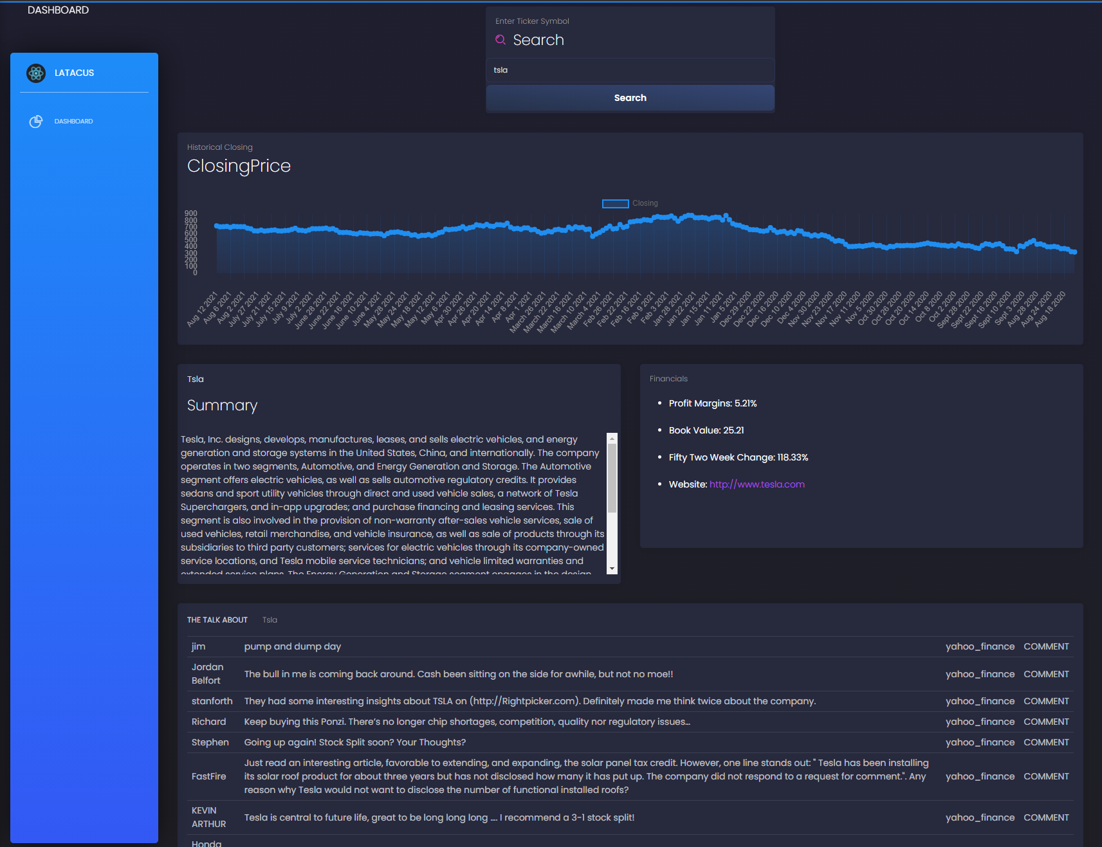Click the 'pump and dump day' comment
This screenshot has height=847, width=1102.
pyautogui.click(x=293, y=646)
